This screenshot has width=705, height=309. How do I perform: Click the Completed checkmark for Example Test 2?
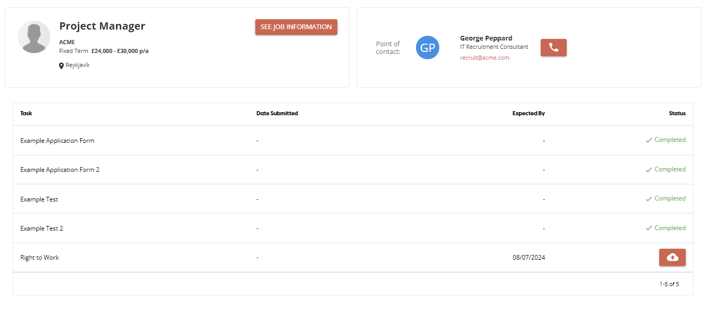pos(648,229)
